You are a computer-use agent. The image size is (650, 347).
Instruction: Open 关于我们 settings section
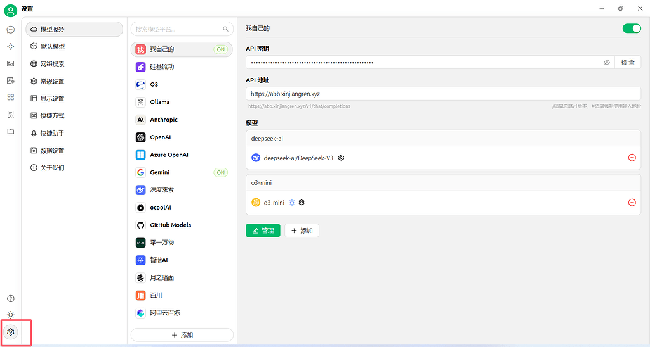coord(74,168)
